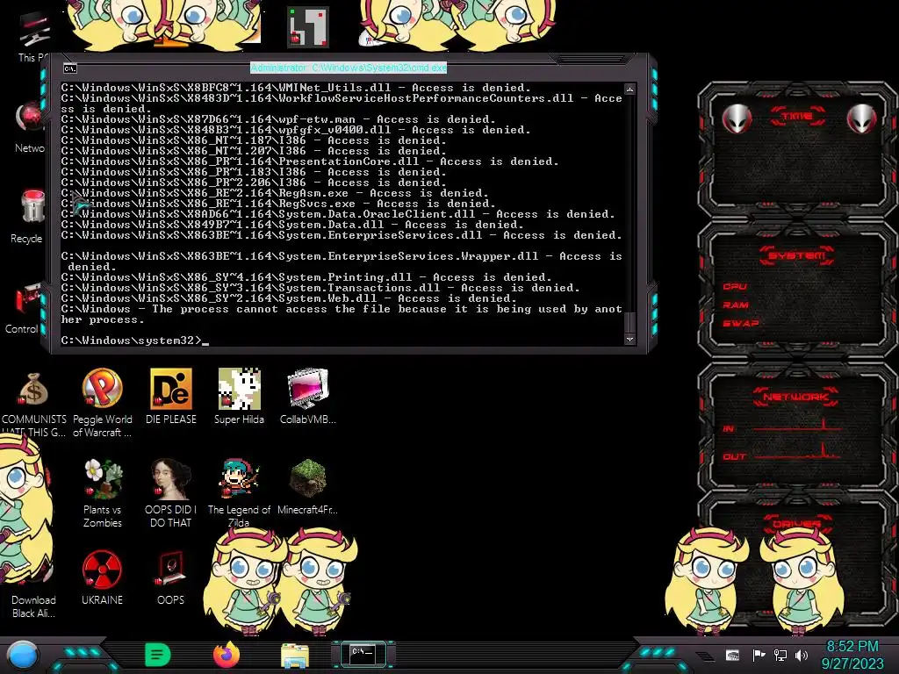This screenshot has height=674, width=899.
Task: Click the cmd scrollbar thumb
Action: tap(629, 323)
